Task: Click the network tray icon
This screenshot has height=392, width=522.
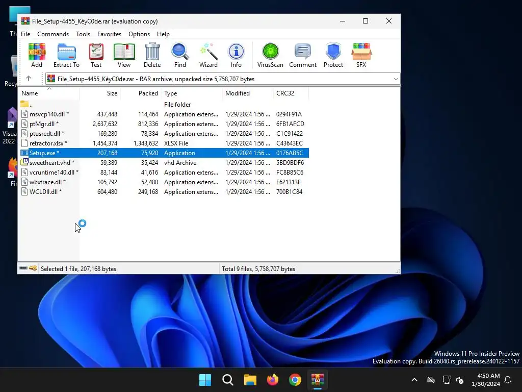Action: (447, 380)
